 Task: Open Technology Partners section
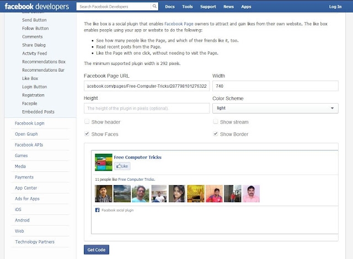tap(35, 242)
